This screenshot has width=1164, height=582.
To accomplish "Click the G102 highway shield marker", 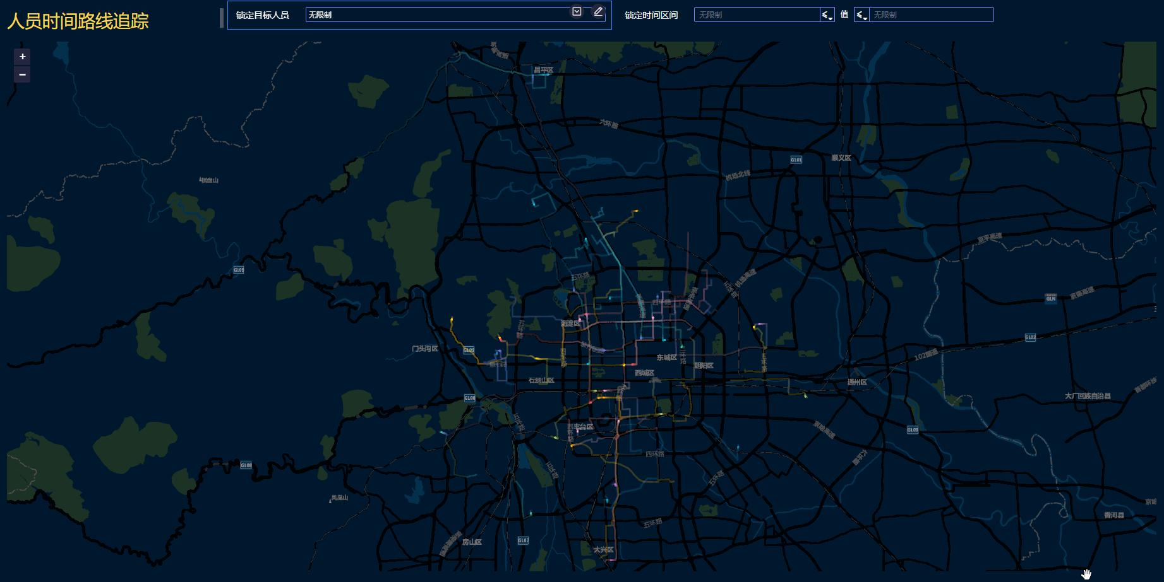I will tap(1030, 338).
